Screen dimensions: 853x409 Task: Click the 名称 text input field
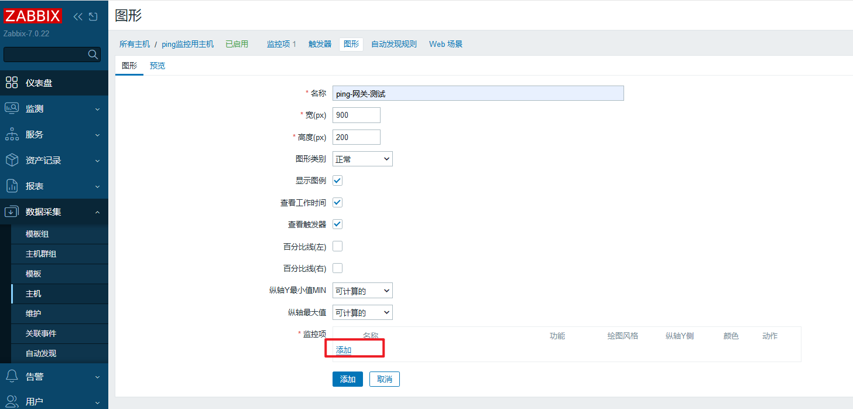click(478, 94)
